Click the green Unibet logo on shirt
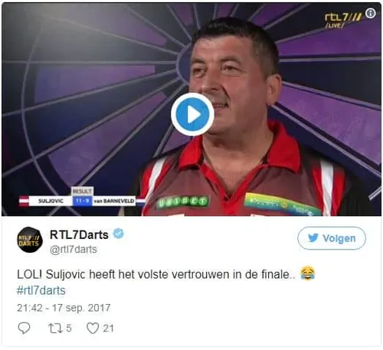383x350 pixels. (x=182, y=201)
